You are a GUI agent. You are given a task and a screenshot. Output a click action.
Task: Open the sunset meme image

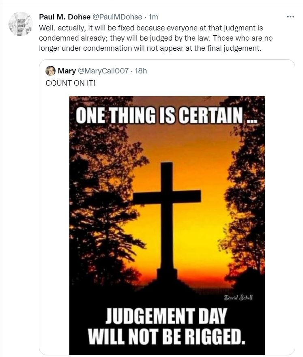[167, 203]
